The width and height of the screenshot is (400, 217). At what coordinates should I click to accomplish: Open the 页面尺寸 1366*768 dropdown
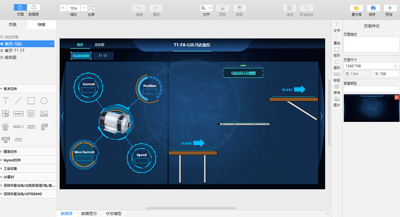(x=371, y=66)
